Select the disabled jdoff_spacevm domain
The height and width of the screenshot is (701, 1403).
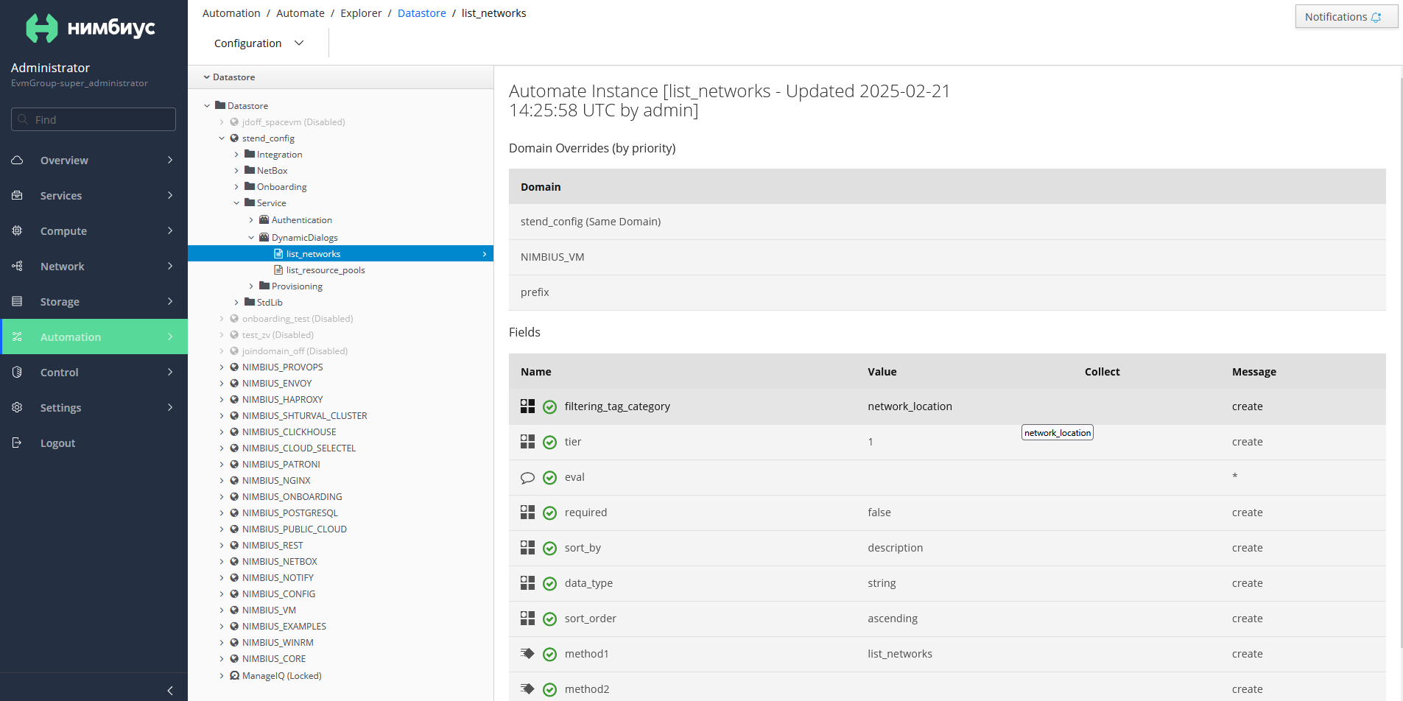293,121
